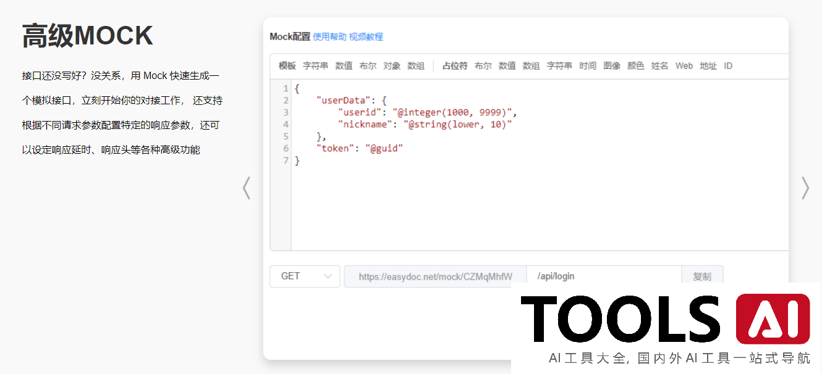The height and width of the screenshot is (374, 822).
Task: Select the 图像 placeholder option
Action: click(x=612, y=66)
